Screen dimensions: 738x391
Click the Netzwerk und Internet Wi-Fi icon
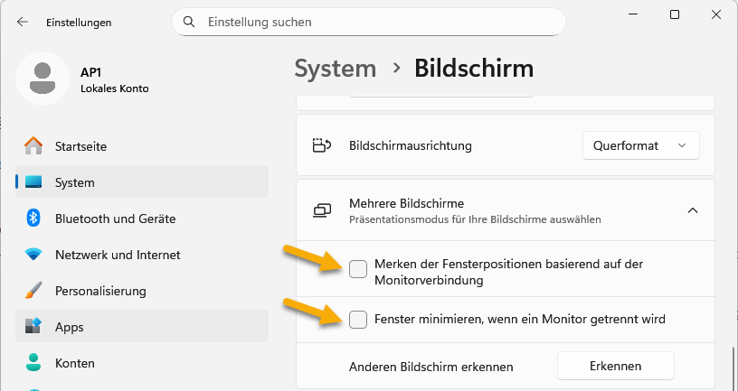[x=33, y=255]
